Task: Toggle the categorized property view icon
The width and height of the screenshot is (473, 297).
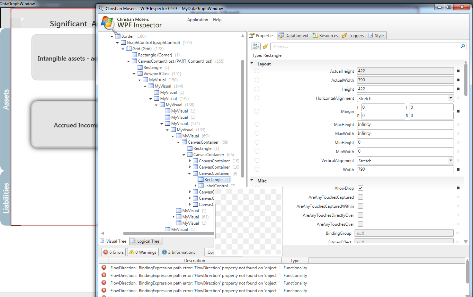Action: click(x=256, y=46)
